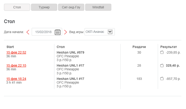Image resolution: width=186 pixels, height=109 pixels.
Task: Open session link 15 фев 22:52
Action: [16, 52]
